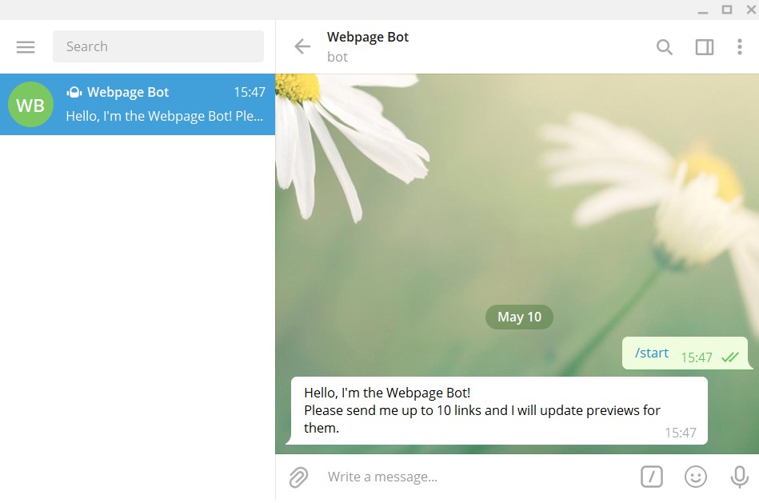
Task: Click the 15:47 timestamp in chat list
Action: pos(250,92)
